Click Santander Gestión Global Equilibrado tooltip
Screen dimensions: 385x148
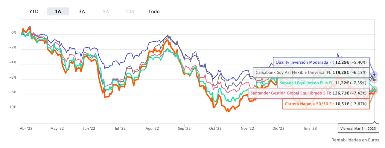pos(308,93)
